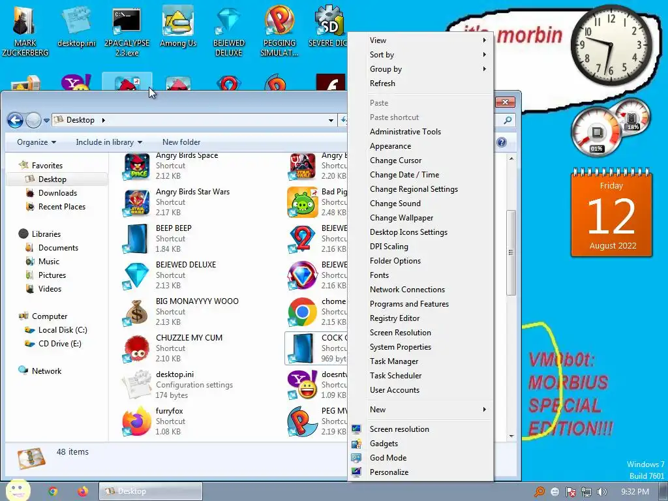Select the Bad Piggies green pig icon
668x501 pixels.
303,202
